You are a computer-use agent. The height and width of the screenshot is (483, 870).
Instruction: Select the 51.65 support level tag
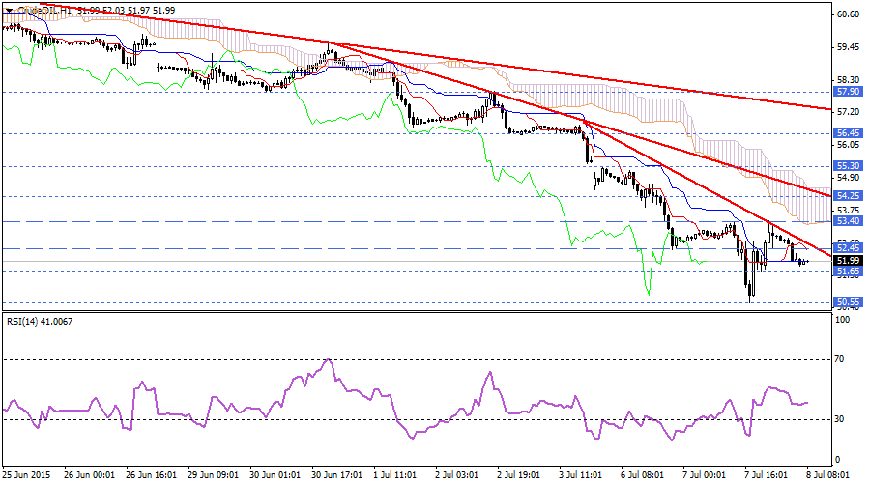(x=847, y=271)
